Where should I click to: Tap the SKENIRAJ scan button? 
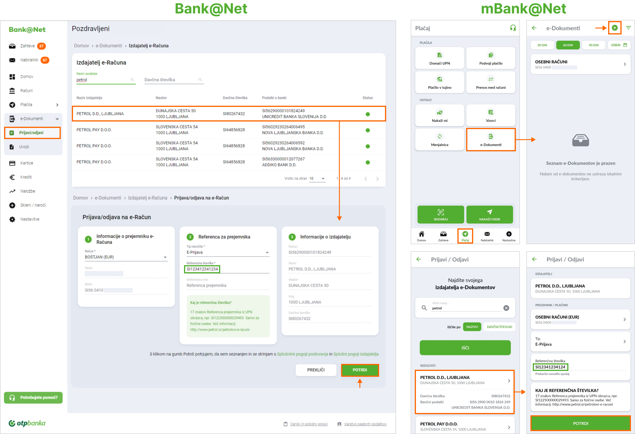point(440,215)
